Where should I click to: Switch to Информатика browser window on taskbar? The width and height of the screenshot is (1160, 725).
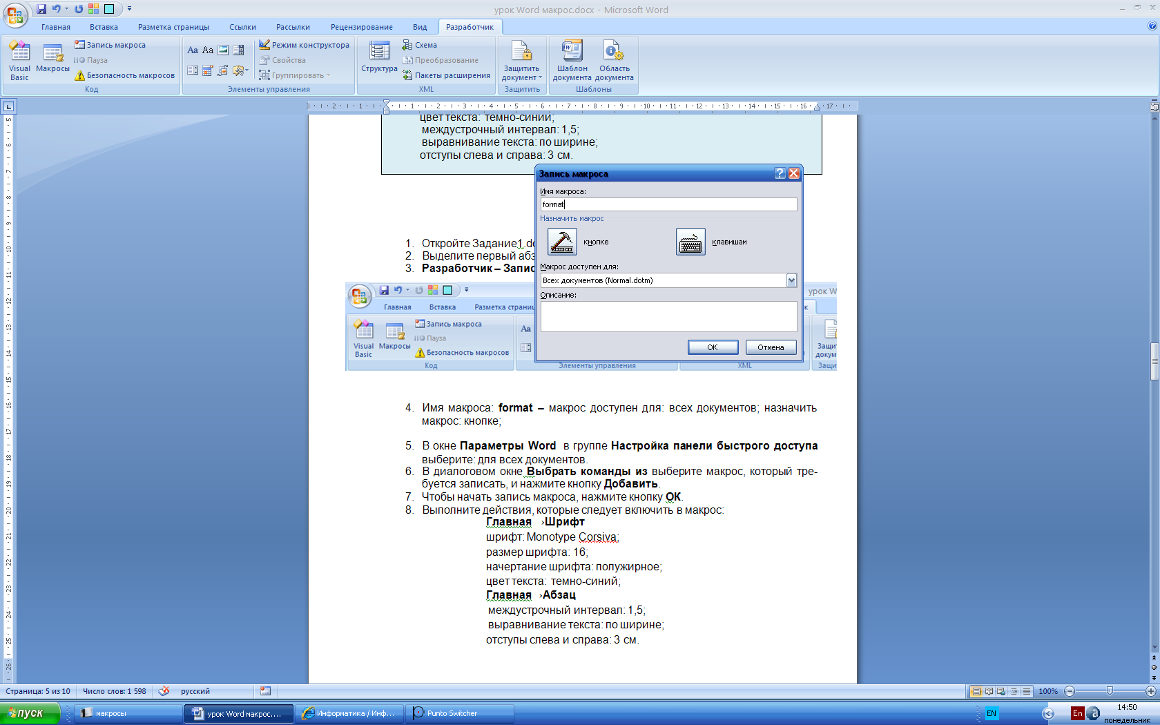click(351, 713)
